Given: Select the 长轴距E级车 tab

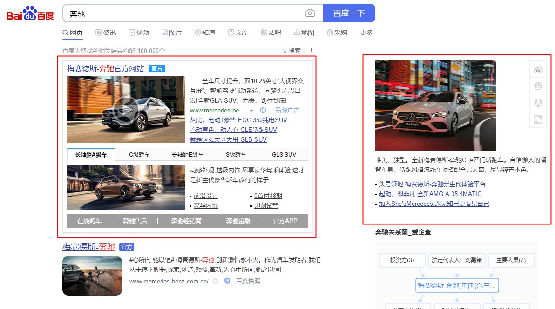Looking at the screenshot, I should pos(188,155).
